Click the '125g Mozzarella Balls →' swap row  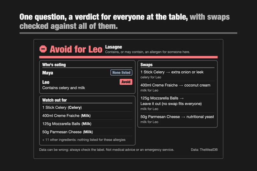click(x=162, y=98)
